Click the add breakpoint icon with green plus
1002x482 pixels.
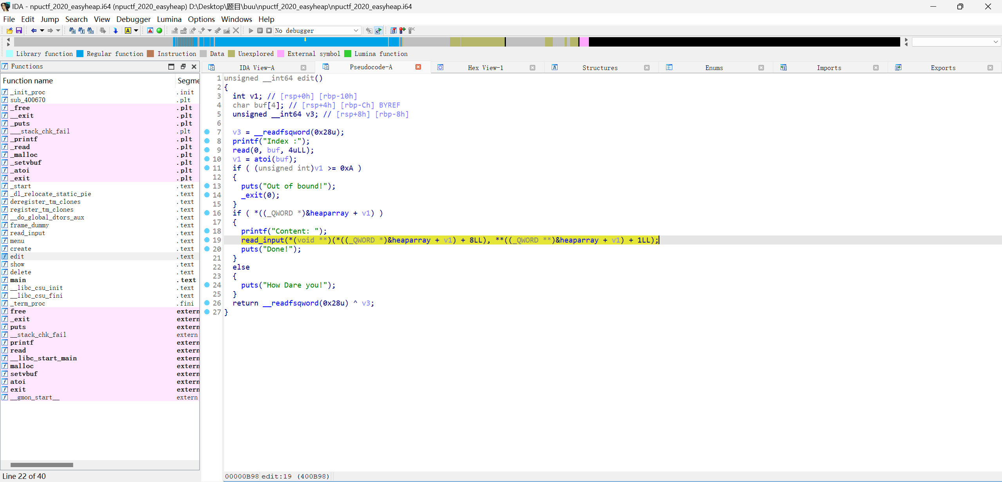(x=403, y=31)
